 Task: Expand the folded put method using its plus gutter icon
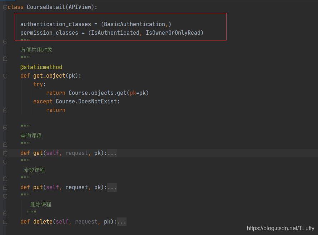(x=5, y=187)
